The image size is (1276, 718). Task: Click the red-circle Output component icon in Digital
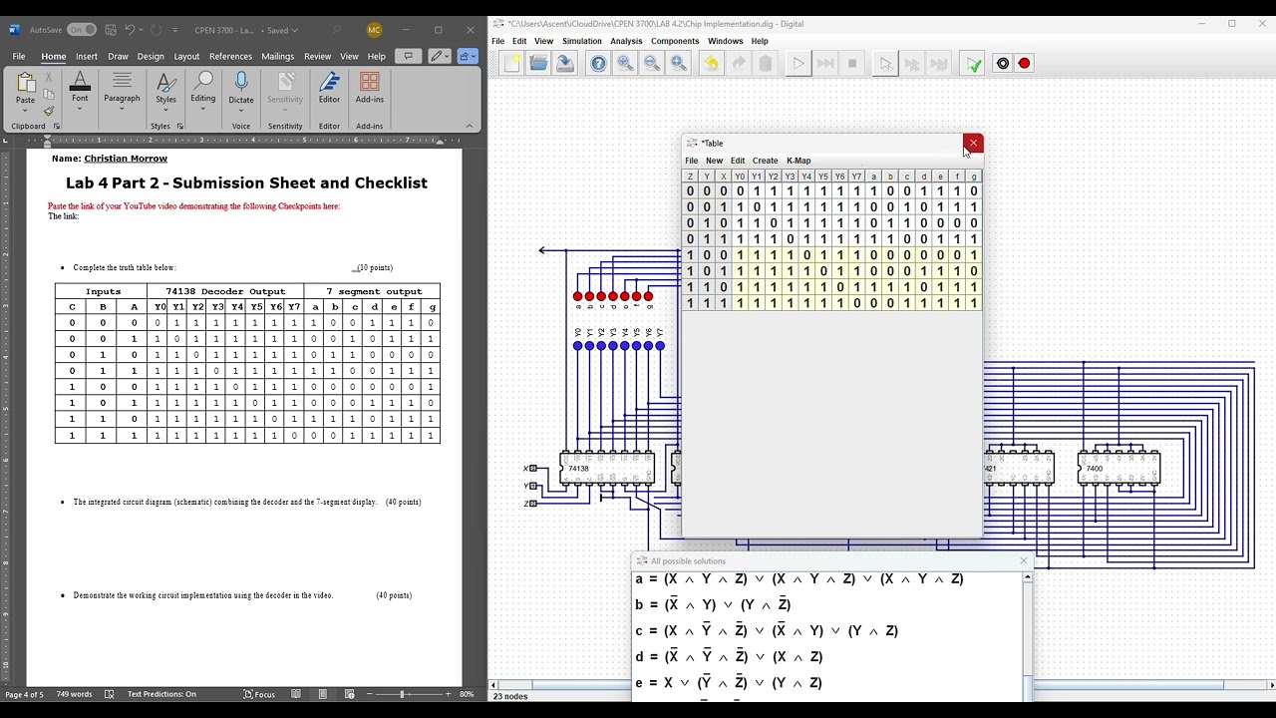pos(1024,64)
